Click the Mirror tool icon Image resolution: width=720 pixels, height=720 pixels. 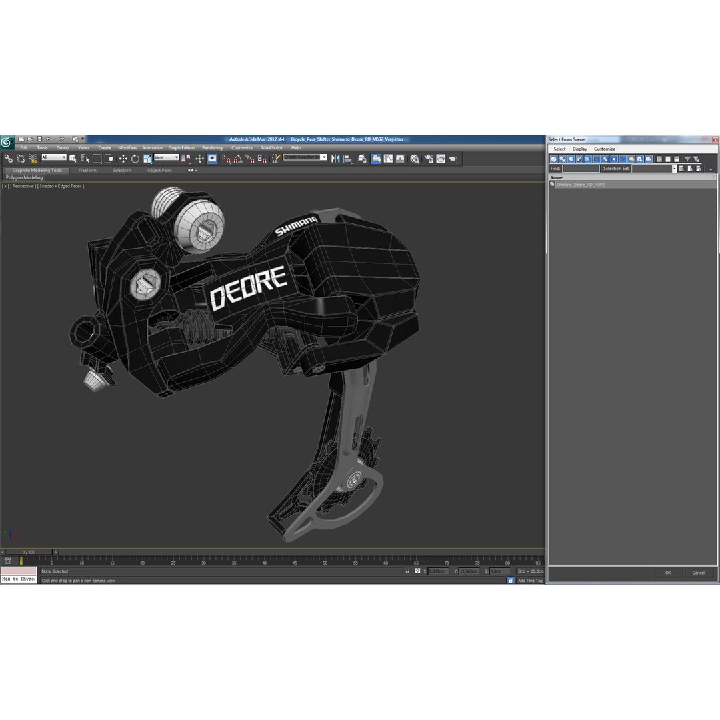(335, 159)
